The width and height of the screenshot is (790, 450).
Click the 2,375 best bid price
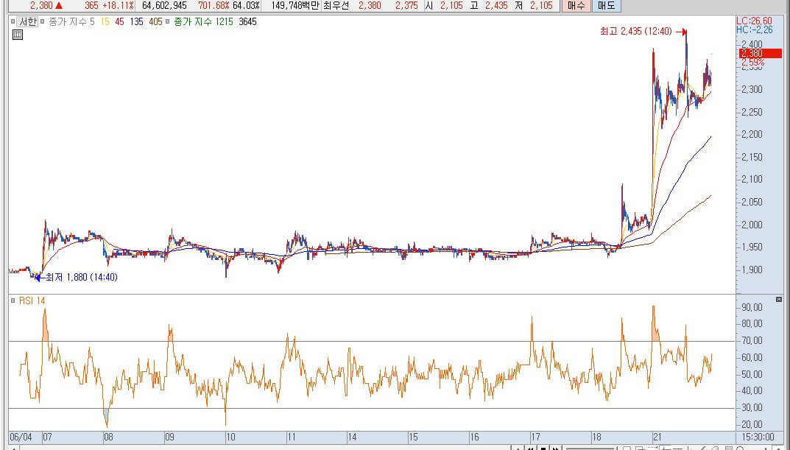pos(406,6)
